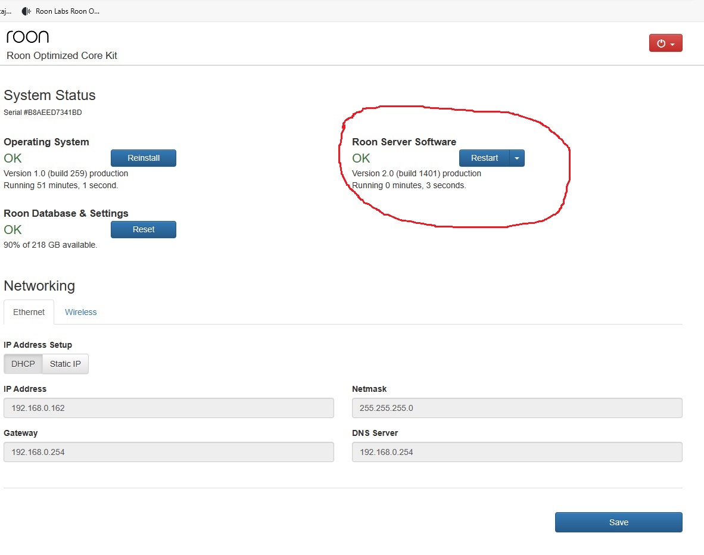Click the Roon Optimized Core Kit title
The width and height of the screenshot is (704, 555).
tap(62, 56)
